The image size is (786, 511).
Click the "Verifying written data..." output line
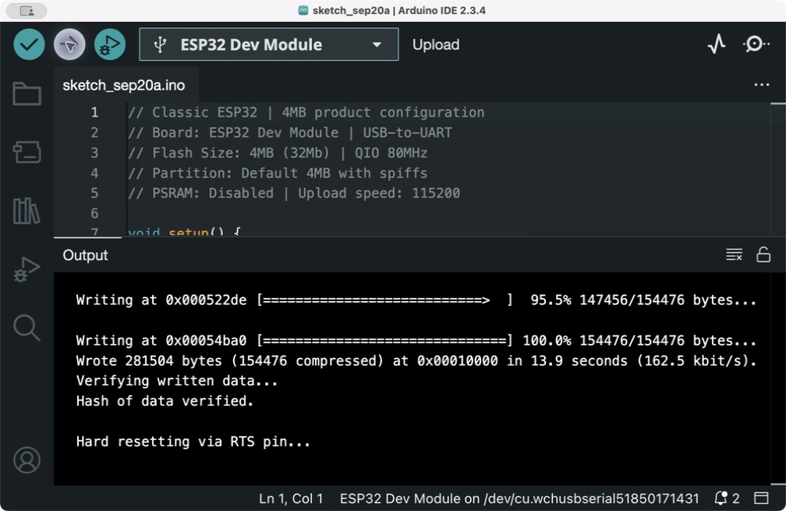click(177, 381)
